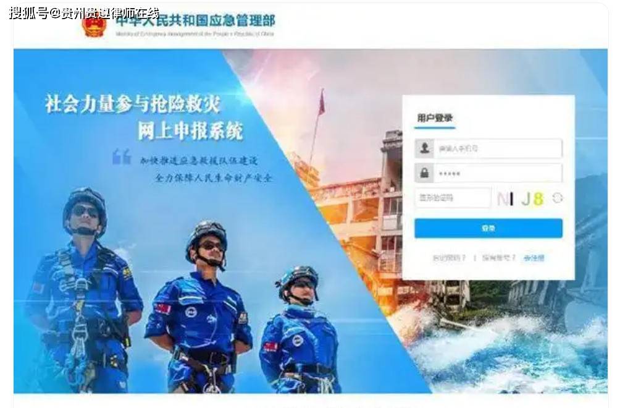Click the padlock icon beside password field
This screenshot has height=408, width=633.
click(x=424, y=173)
